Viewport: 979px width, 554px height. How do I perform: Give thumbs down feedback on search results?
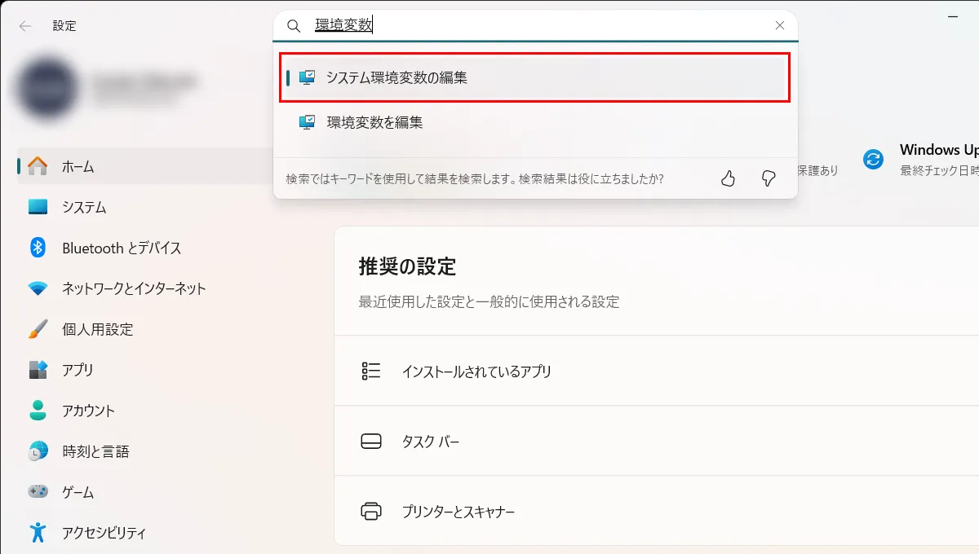coord(768,178)
